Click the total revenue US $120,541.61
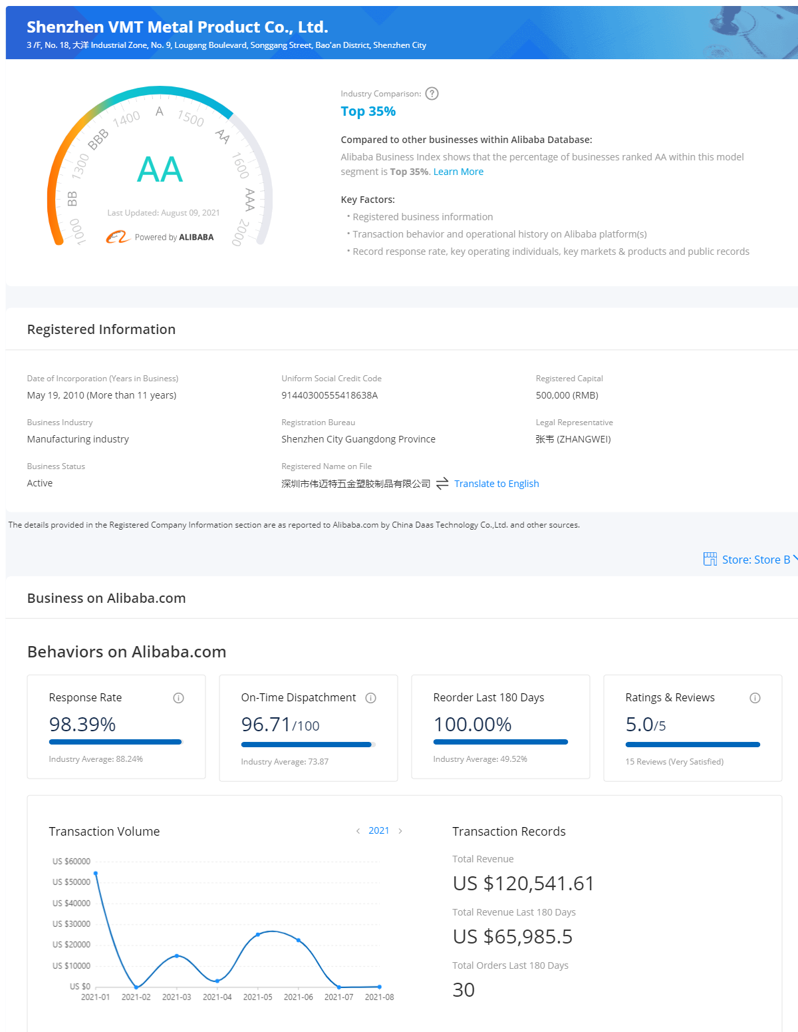 tap(523, 884)
